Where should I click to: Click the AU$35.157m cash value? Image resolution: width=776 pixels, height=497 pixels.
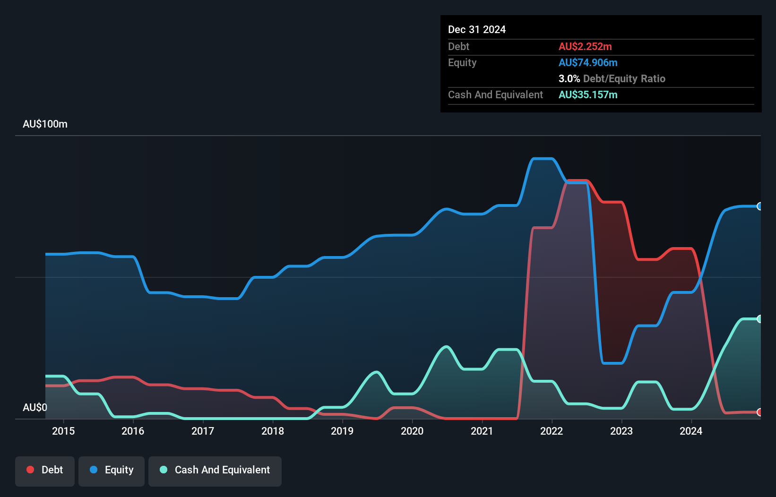(x=588, y=94)
